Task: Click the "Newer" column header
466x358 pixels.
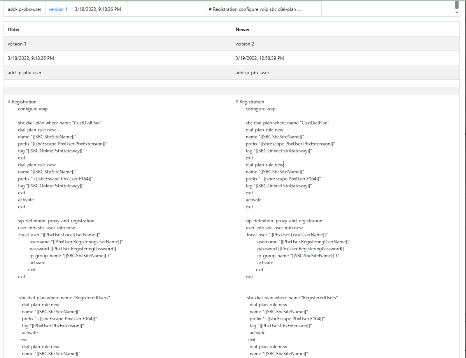Action: click(x=243, y=30)
